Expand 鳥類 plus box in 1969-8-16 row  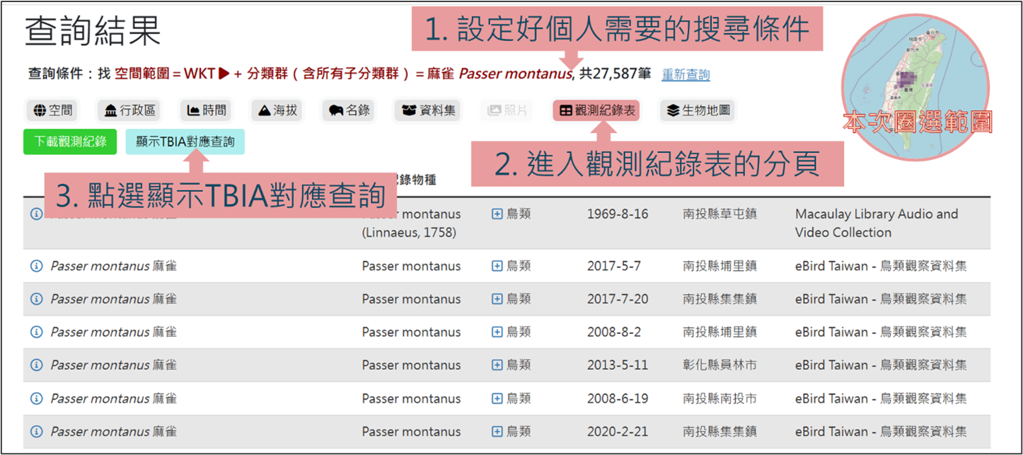(x=497, y=214)
